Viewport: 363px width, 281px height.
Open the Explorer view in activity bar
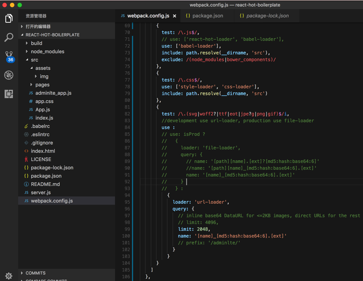(9, 18)
